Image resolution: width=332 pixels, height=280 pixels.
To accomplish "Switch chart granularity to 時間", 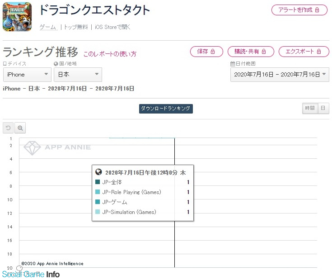I will coord(310,108).
